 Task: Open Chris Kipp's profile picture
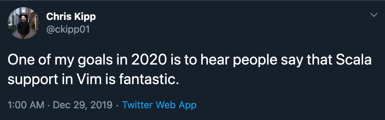click(24, 23)
